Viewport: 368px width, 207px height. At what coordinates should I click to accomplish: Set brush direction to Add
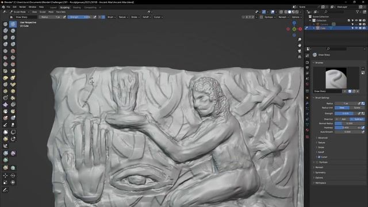point(342,119)
